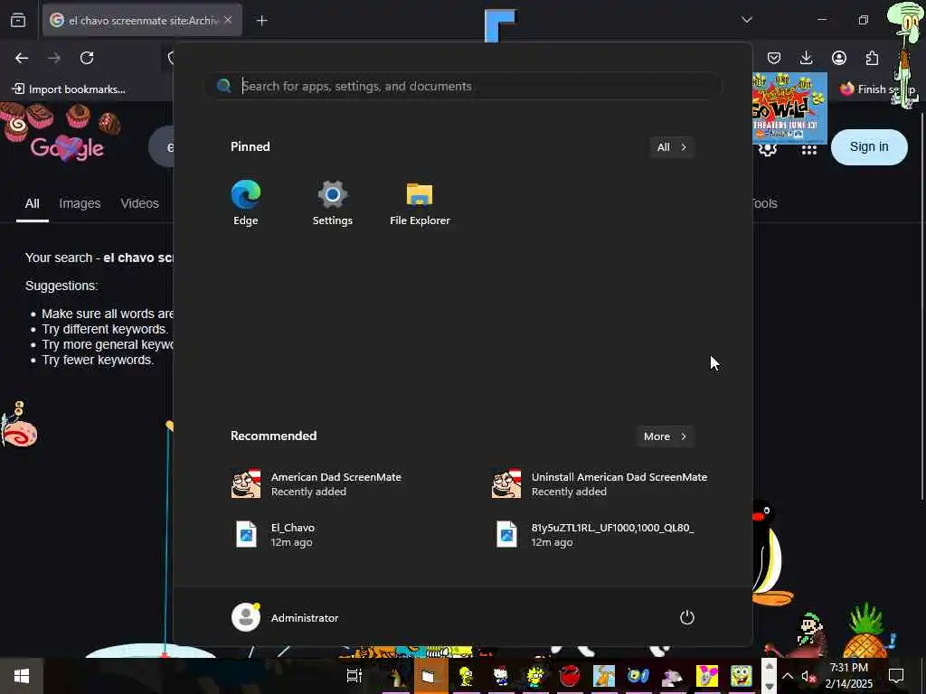The image size is (926, 694).
Task: Click the Firefox account icon
Action: pyautogui.click(x=838, y=58)
